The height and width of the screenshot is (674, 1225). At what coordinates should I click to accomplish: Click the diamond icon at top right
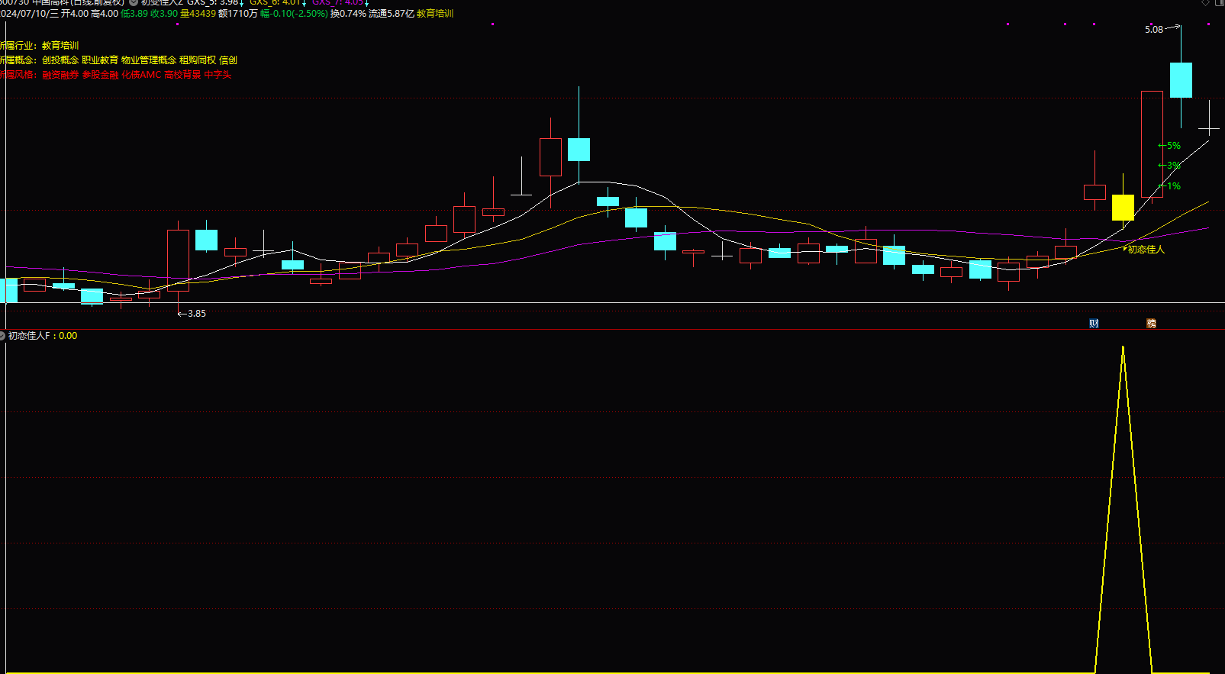1205,2
